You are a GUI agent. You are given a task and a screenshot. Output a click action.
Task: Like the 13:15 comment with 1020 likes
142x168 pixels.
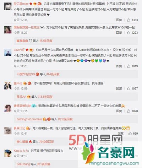129,111
